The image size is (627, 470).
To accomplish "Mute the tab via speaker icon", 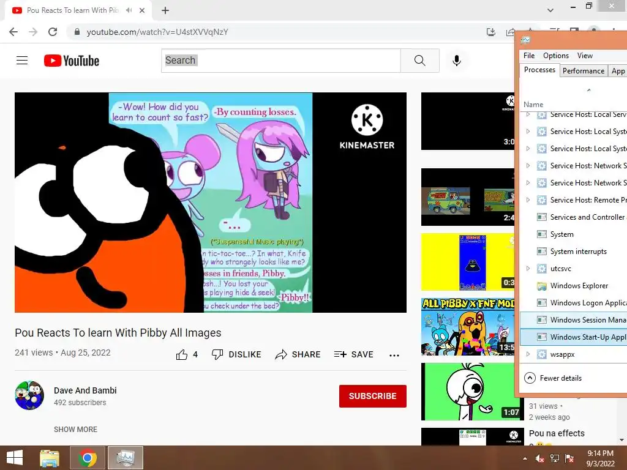I will pos(129,10).
